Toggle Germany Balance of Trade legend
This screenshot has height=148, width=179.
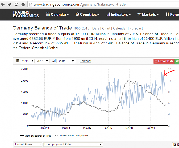coord(36,136)
